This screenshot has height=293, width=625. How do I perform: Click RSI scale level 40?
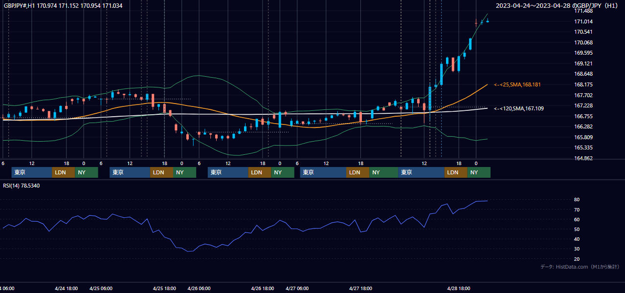click(x=577, y=239)
